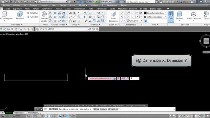Switch to the Presentación1 layout tab
The image size is (210, 118).
point(20,113)
